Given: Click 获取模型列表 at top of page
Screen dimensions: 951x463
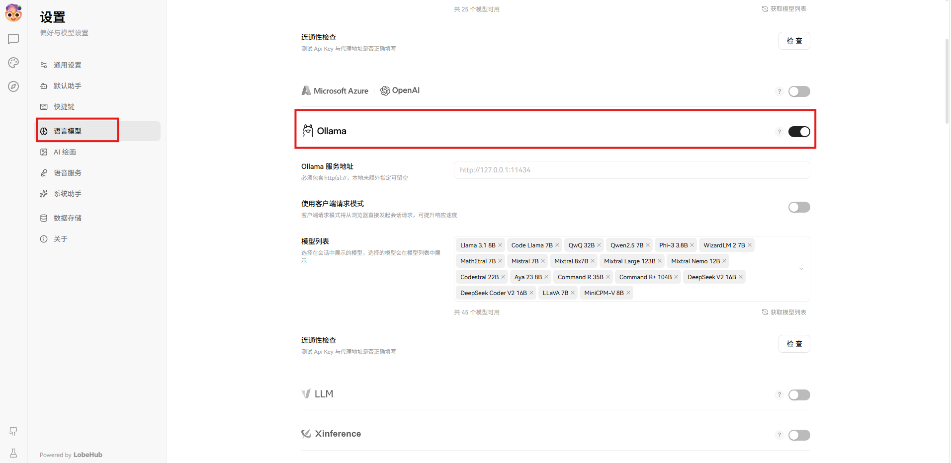Looking at the screenshot, I should pos(784,9).
